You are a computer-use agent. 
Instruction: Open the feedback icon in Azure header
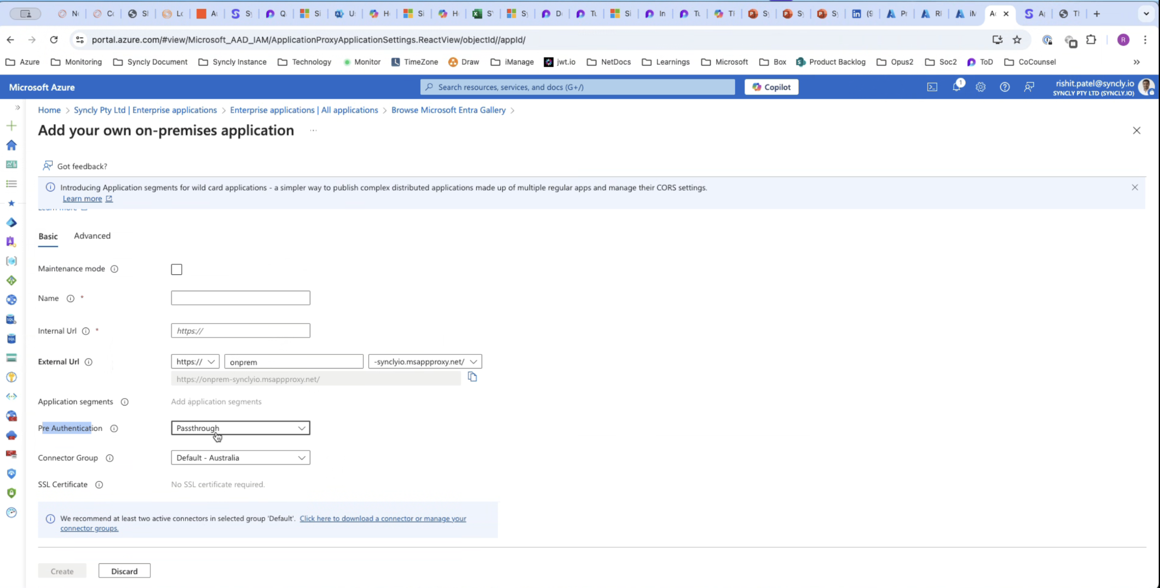click(1029, 87)
